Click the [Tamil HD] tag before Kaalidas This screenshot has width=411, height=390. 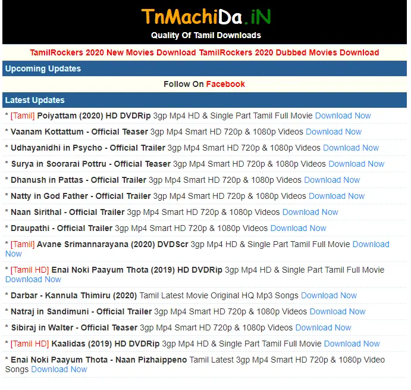click(30, 344)
